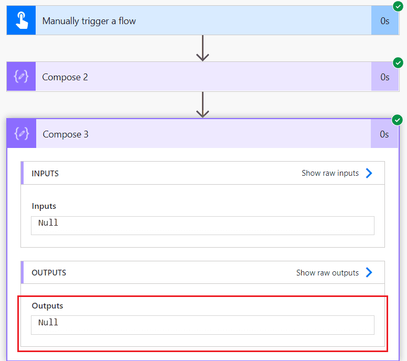
Task: Expand the Compose 2 action card
Action: pyautogui.click(x=203, y=77)
